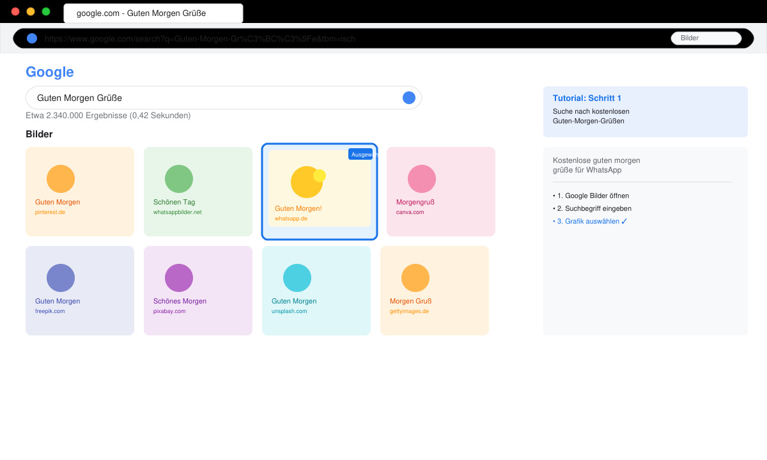Click the Schönes Morgen caption text
This screenshot has height=460, width=767.
(x=180, y=301)
